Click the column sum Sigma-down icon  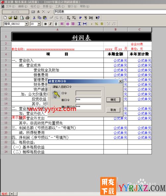pyautogui.click(x=74, y=18)
